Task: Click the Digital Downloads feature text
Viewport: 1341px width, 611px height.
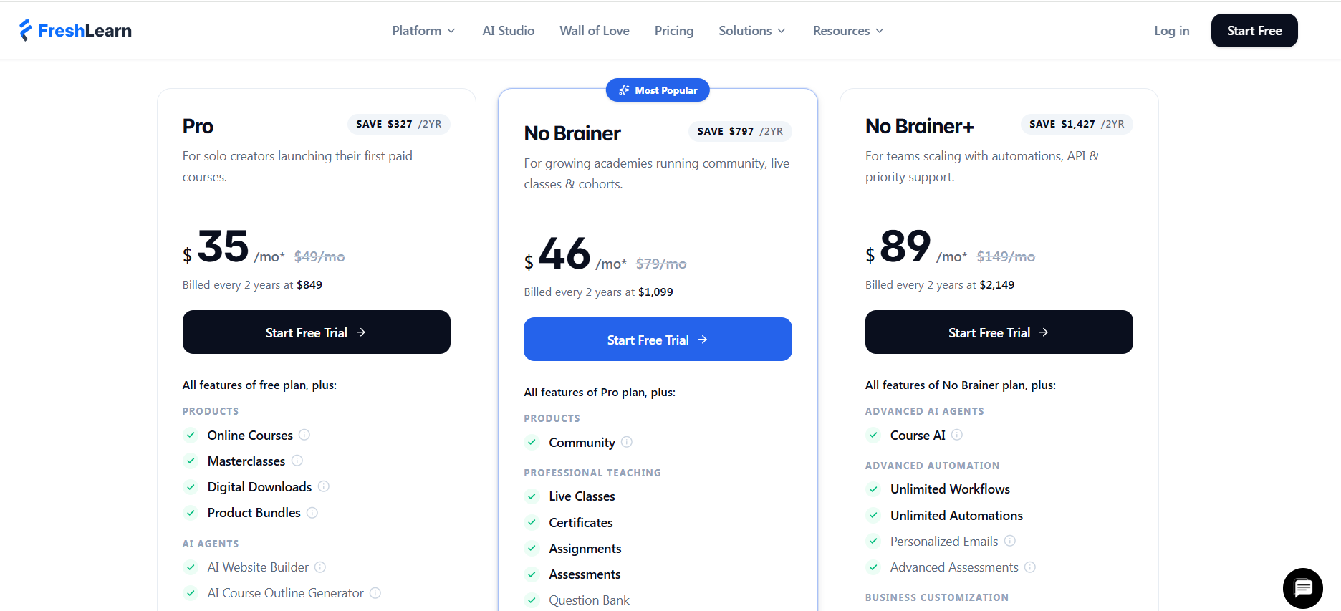Action: point(259,487)
